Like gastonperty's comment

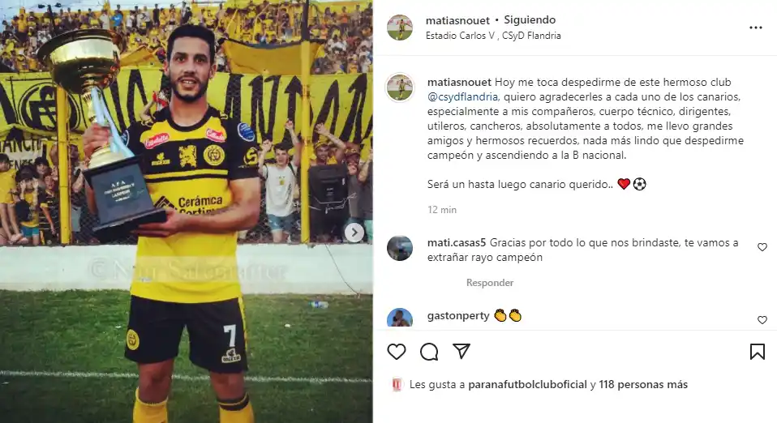click(762, 320)
